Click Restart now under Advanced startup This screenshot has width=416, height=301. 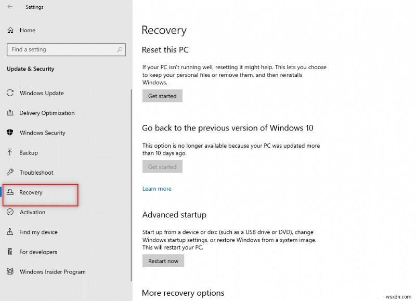coord(163,260)
